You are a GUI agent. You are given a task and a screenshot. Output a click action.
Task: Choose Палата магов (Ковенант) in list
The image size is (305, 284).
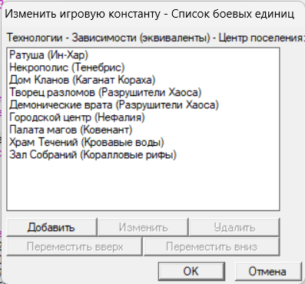(71, 130)
